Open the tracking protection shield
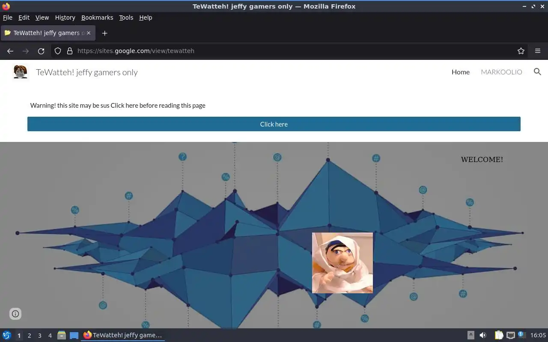Screen dimensions: 548x342 click(x=58, y=51)
